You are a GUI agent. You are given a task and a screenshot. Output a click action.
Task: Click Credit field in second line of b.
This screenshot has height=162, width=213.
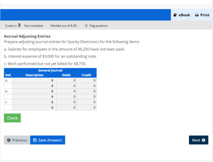[x=86, y=97]
